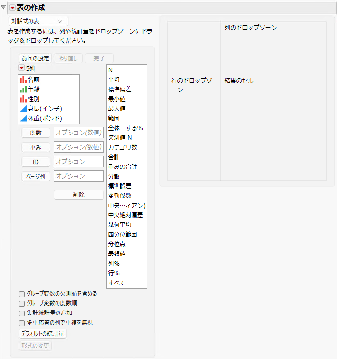The image size is (337, 359).
Task: Select the 標準偏差 statistic
Action: 127,90
